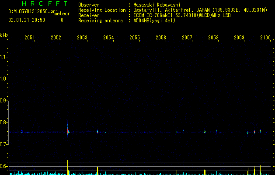Click the 1.0 kHz frequency axis label
The height and width of the screenshot is (175, 275).
(x=3, y=79)
